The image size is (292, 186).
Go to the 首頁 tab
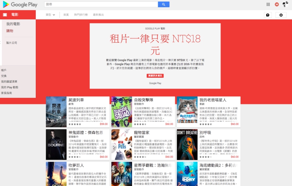(66, 15)
